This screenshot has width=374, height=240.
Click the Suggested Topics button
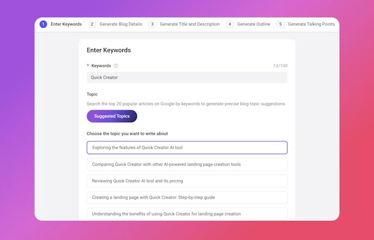[x=112, y=116]
